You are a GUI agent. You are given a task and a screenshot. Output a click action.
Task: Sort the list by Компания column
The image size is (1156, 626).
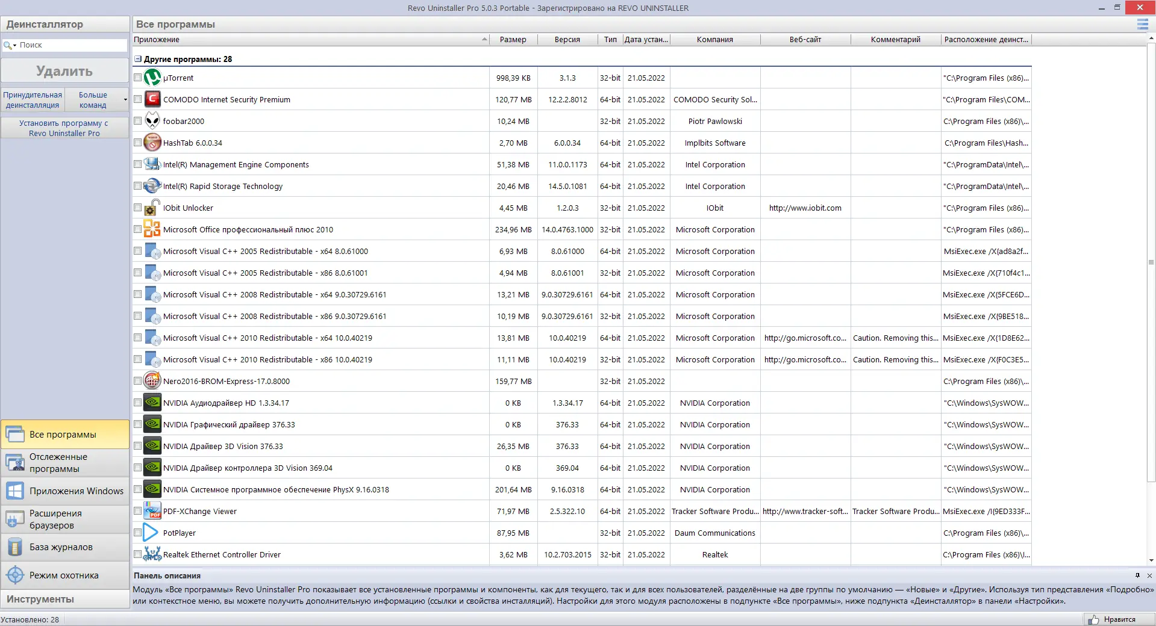pos(715,40)
